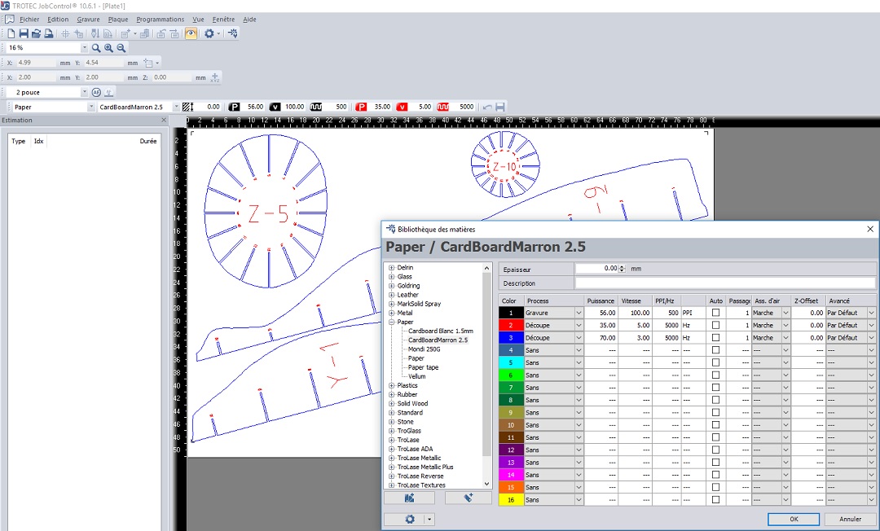Image resolution: width=880 pixels, height=531 pixels.
Task: Select Vellum in the material tree
Action: 416,376
